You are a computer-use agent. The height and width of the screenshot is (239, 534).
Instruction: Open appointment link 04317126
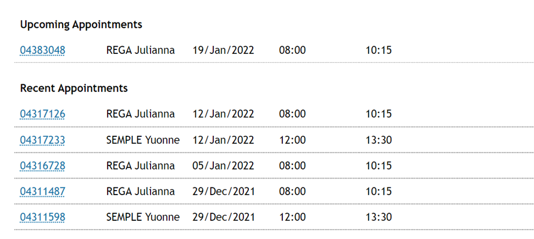pos(42,114)
